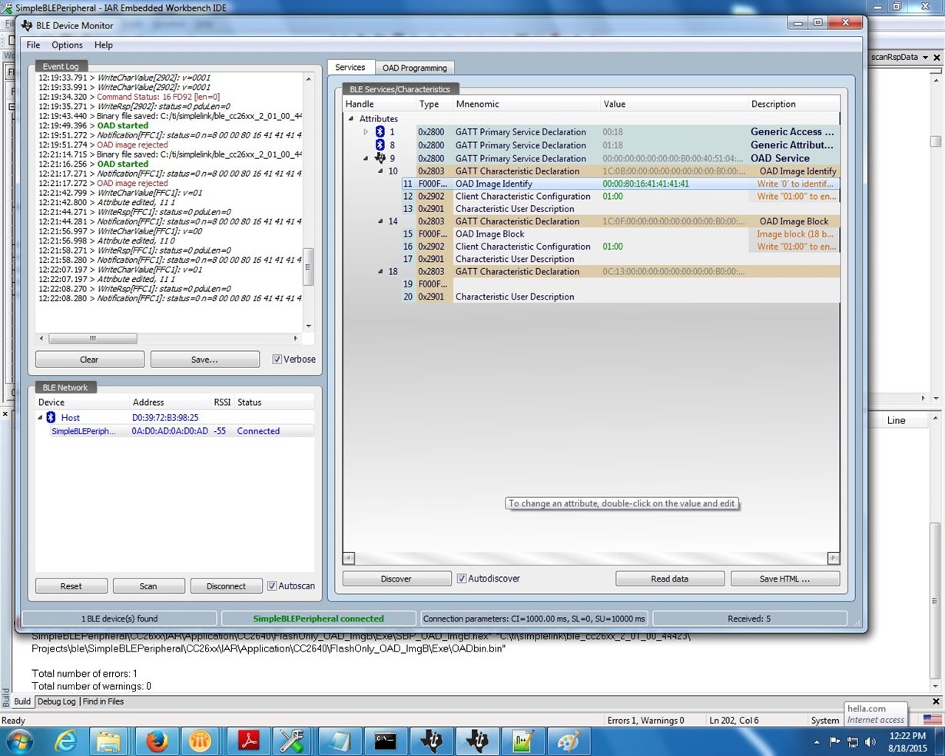Screen dimensions: 945x756
Task: Click the TI chip icon beside handle 9
Action: tap(380, 158)
